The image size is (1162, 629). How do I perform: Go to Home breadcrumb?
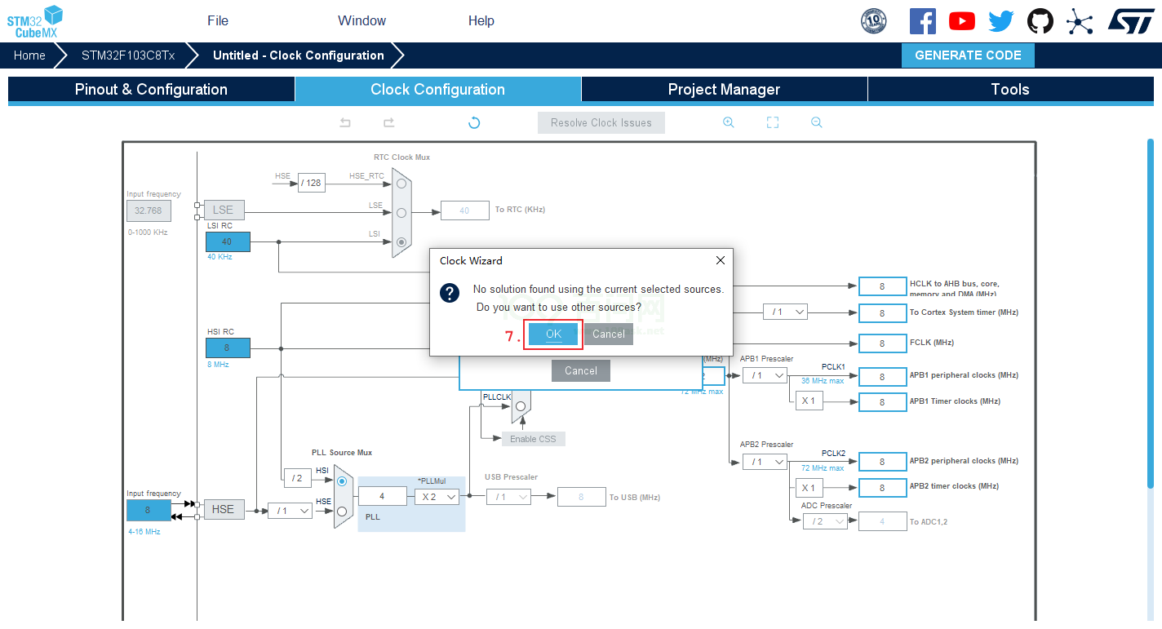click(29, 55)
